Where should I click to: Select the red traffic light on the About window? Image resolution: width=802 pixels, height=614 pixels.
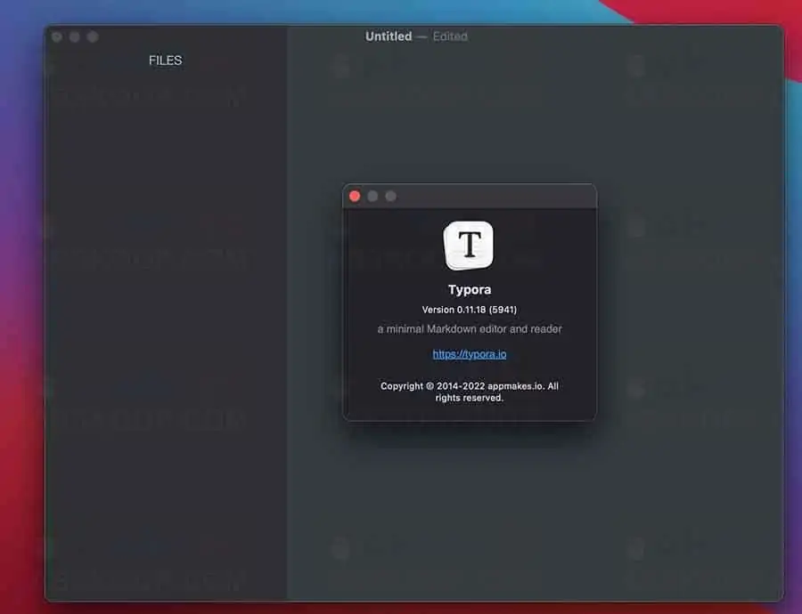click(355, 195)
